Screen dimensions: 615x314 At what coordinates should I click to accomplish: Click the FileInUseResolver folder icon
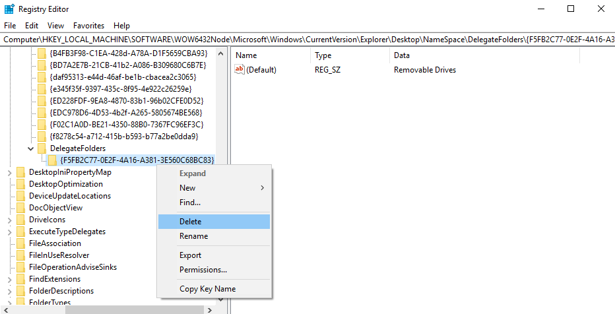click(21, 255)
